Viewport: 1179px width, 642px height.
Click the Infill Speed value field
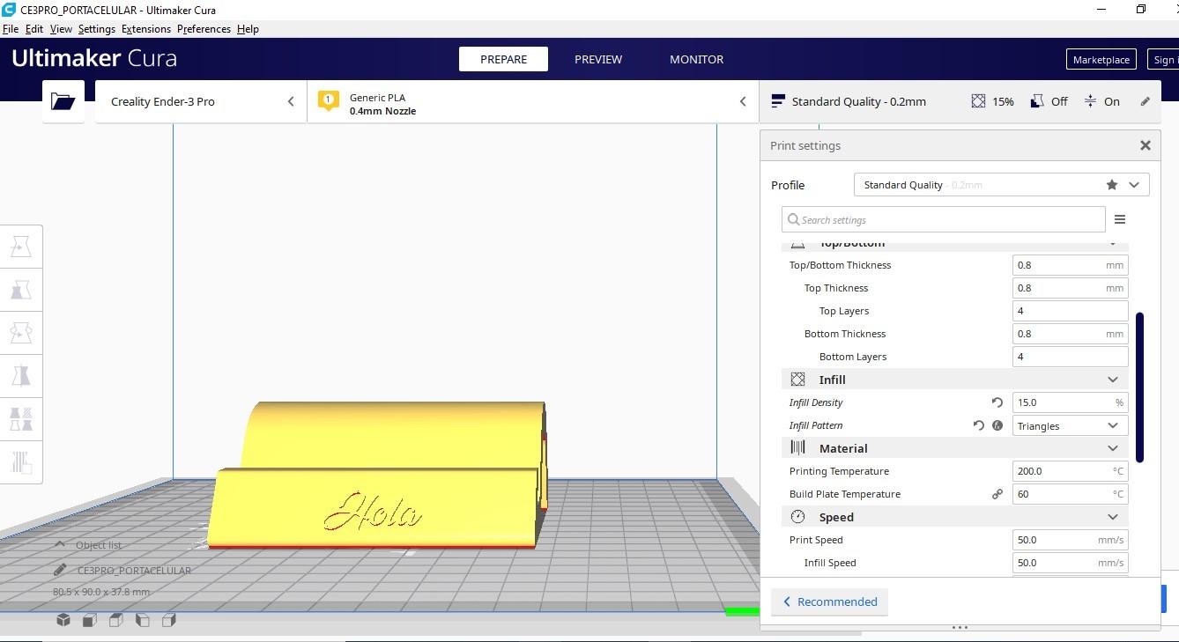tap(1070, 563)
